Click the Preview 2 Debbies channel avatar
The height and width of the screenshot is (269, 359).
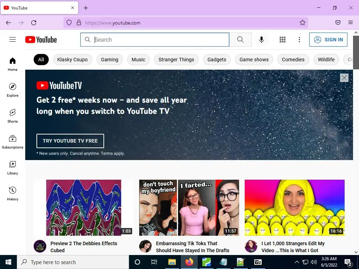[40, 246]
